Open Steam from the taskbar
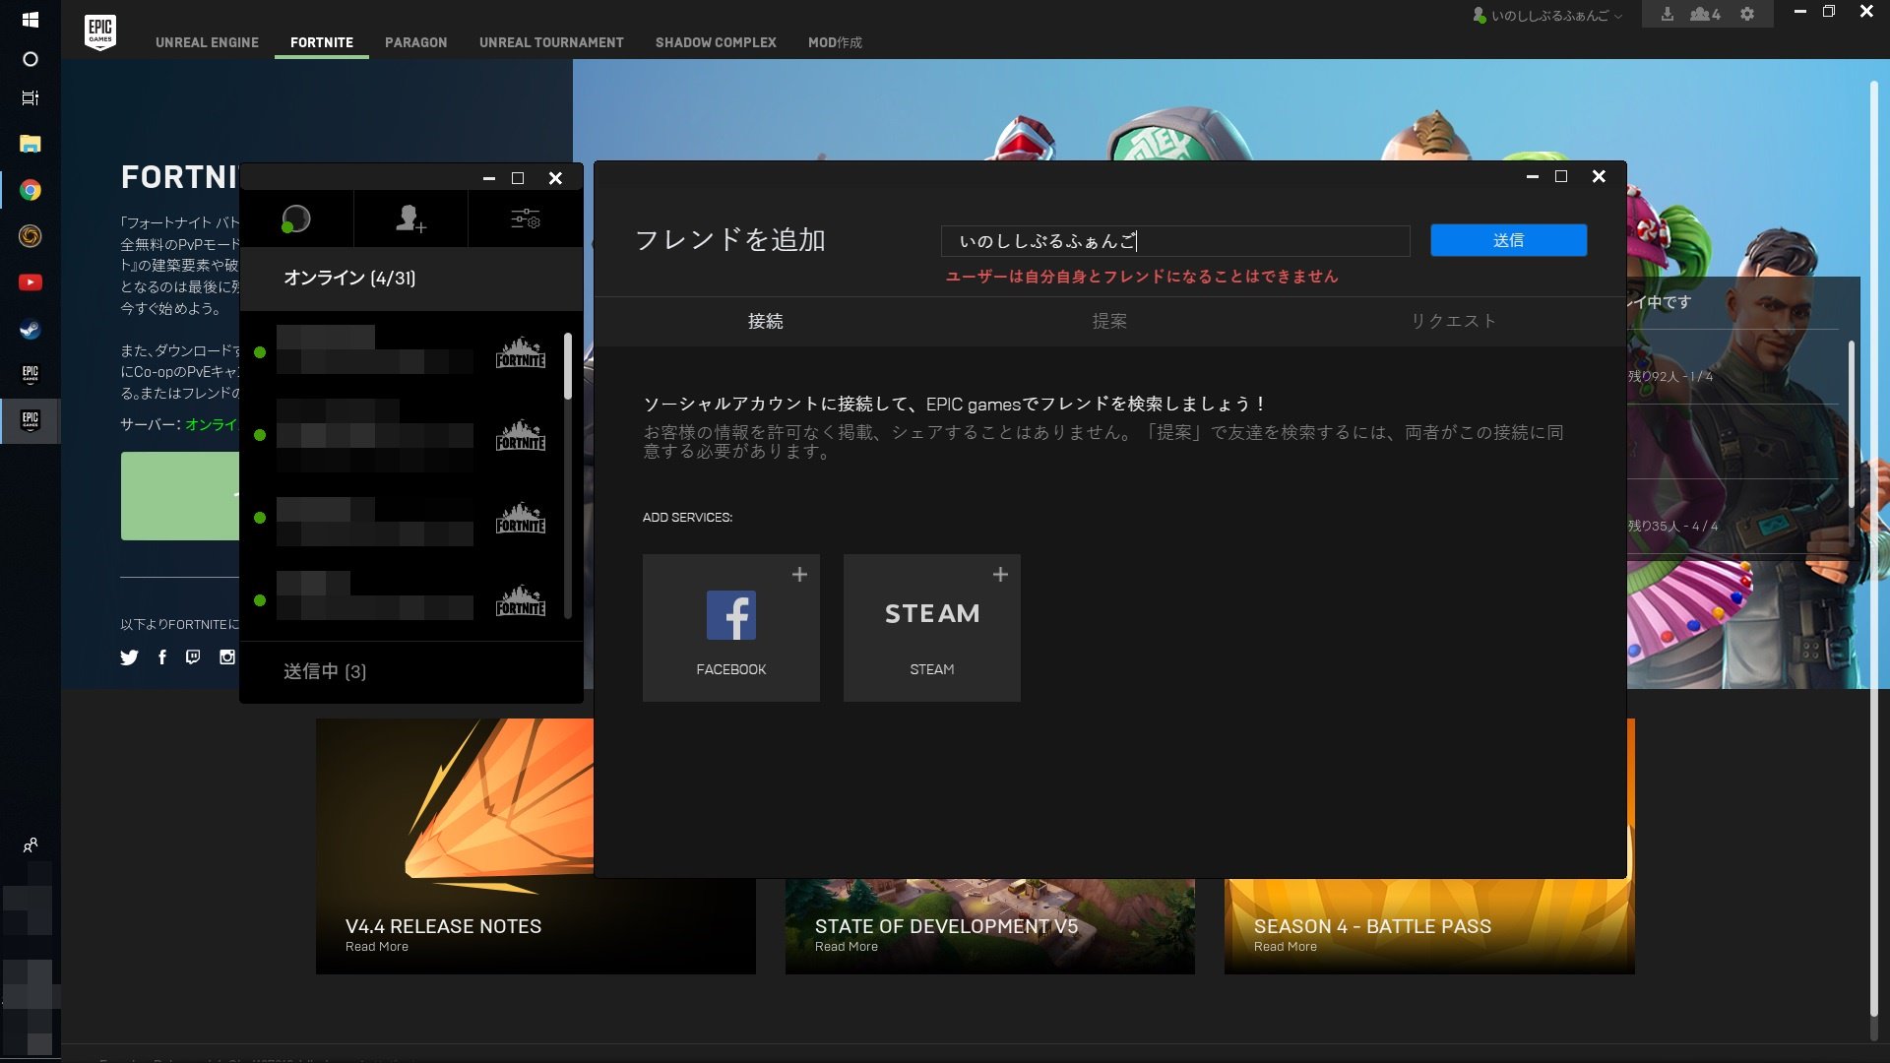 click(x=31, y=329)
